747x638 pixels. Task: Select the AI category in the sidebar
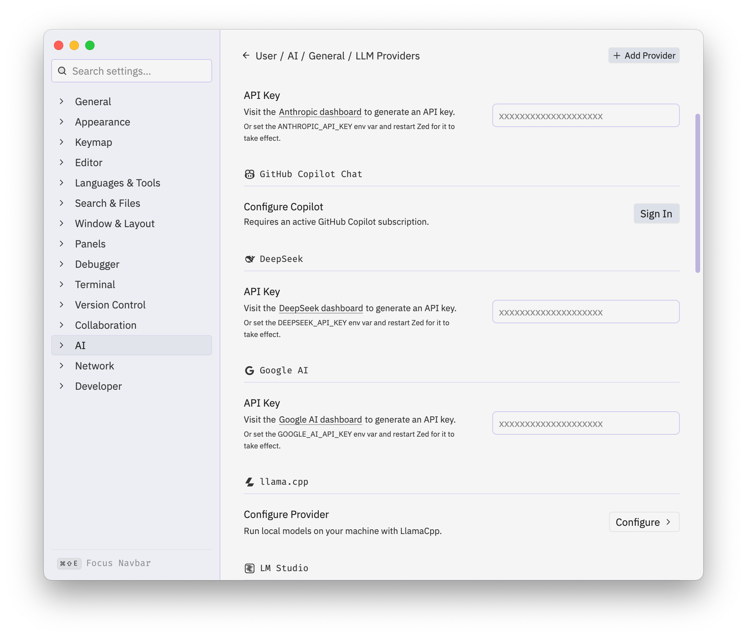click(x=132, y=345)
